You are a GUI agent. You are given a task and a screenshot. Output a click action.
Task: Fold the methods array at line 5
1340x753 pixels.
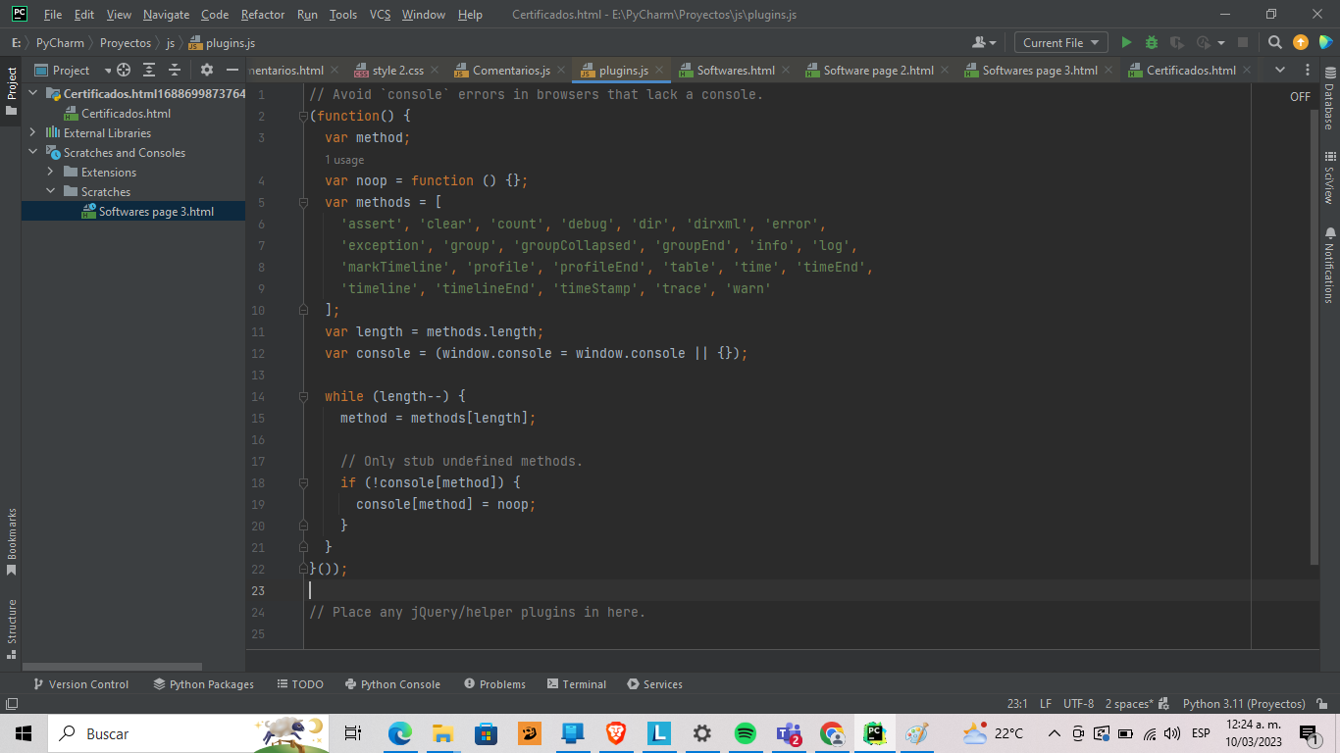coord(304,203)
